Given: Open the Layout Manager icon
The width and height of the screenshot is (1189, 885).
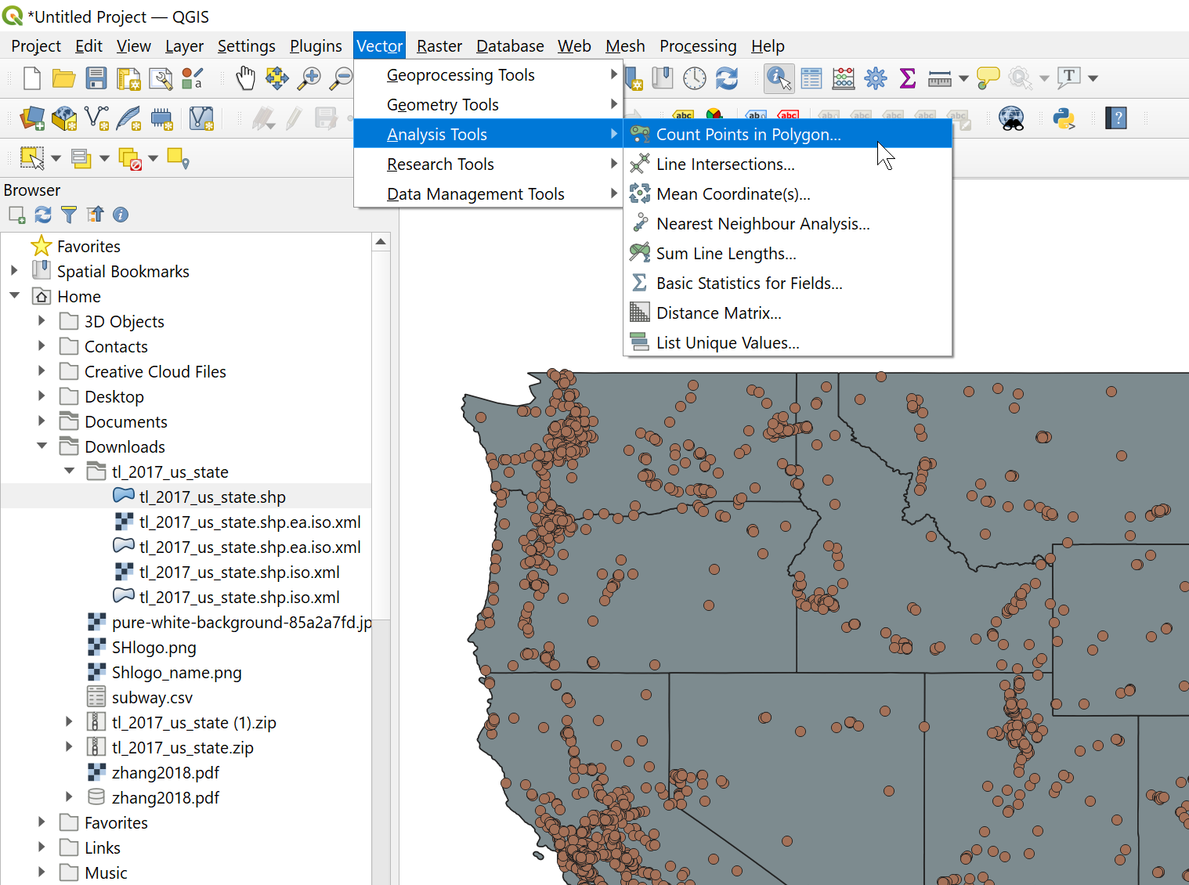Looking at the screenshot, I should 161,78.
